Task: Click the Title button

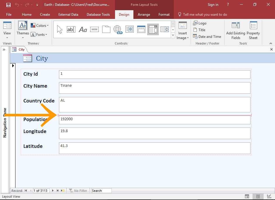Action: pyautogui.click(x=199, y=30)
